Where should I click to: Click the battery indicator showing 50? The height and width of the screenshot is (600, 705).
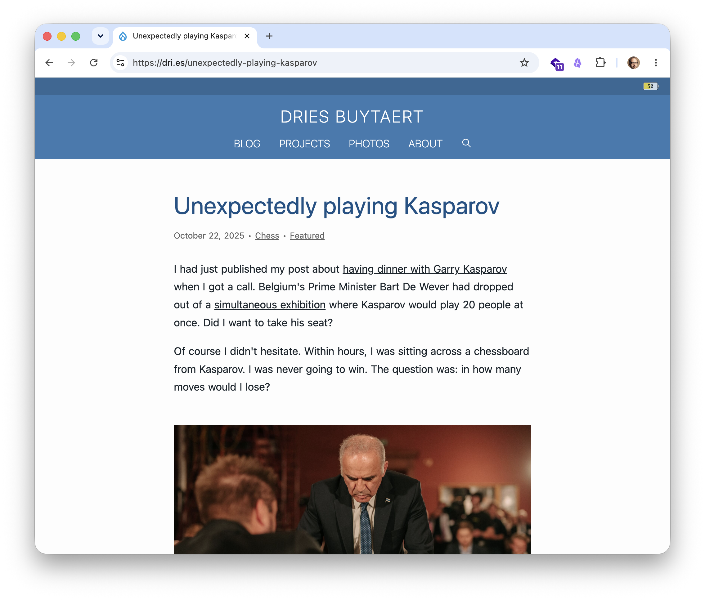(651, 86)
